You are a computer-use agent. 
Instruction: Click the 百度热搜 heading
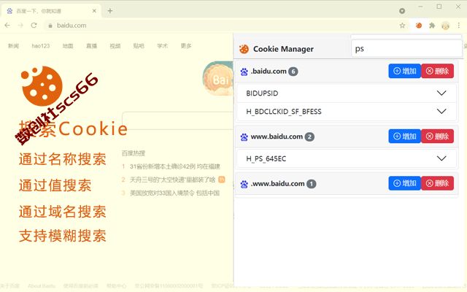pos(134,153)
